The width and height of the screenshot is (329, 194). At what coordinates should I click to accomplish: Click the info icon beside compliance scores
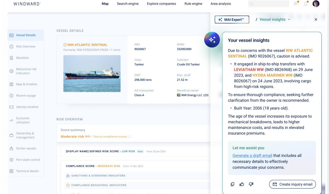[x=130, y=137]
